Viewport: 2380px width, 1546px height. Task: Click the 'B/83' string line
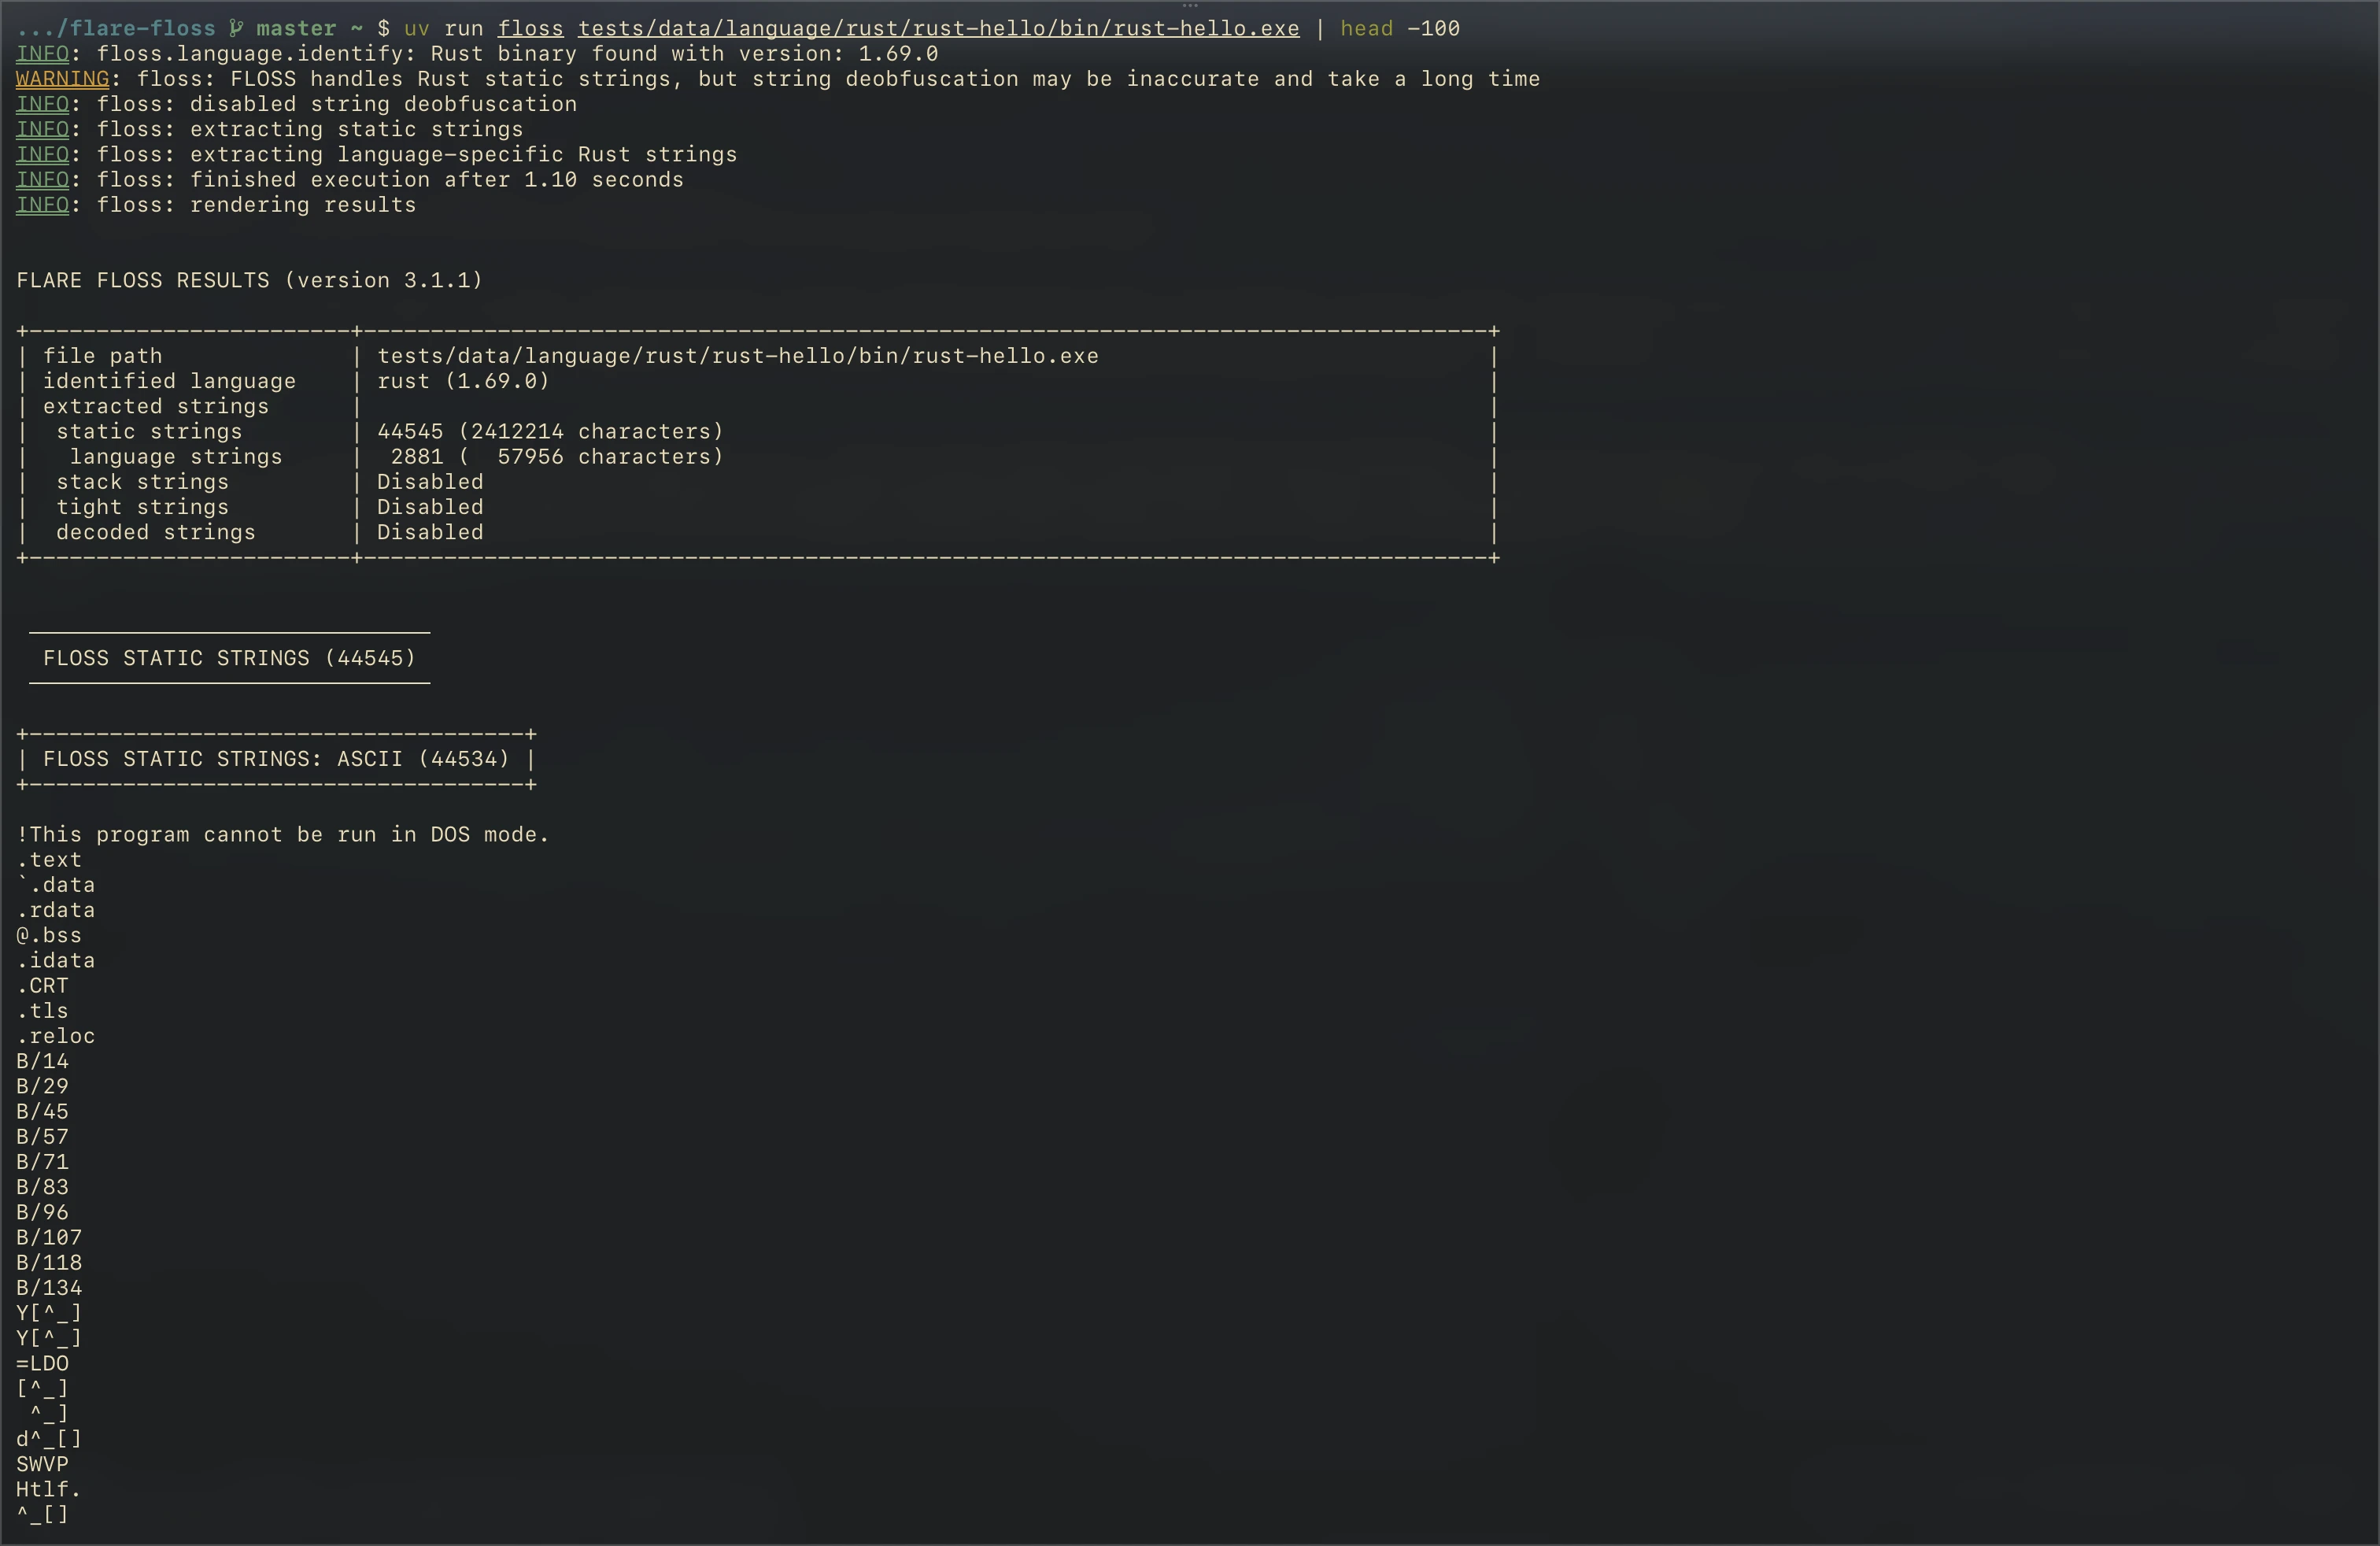click(x=42, y=1187)
